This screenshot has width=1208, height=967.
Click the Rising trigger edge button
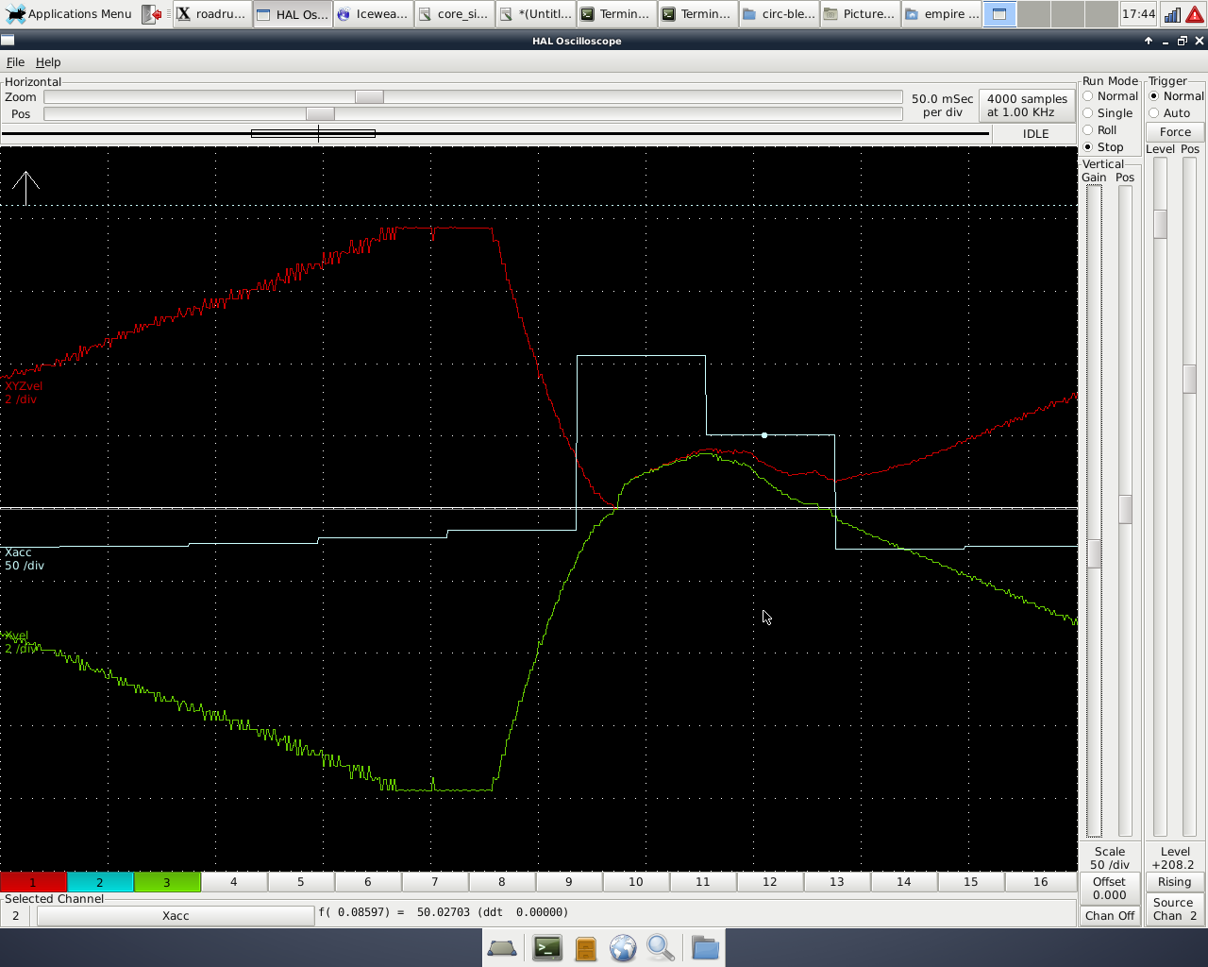tap(1174, 882)
